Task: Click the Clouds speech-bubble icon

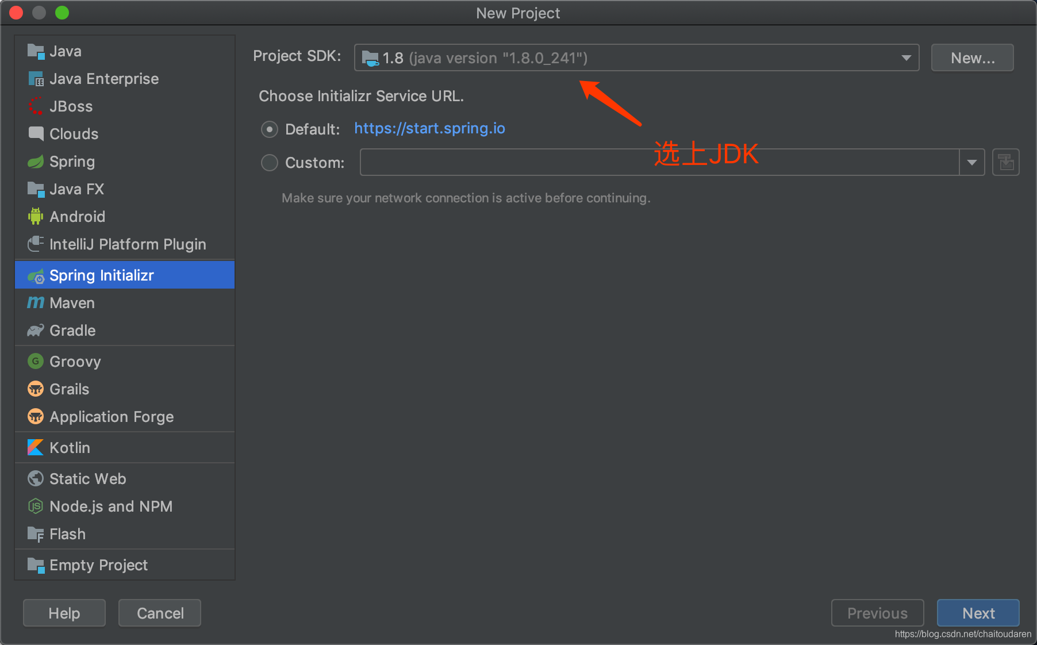Action: tap(36, 134)
